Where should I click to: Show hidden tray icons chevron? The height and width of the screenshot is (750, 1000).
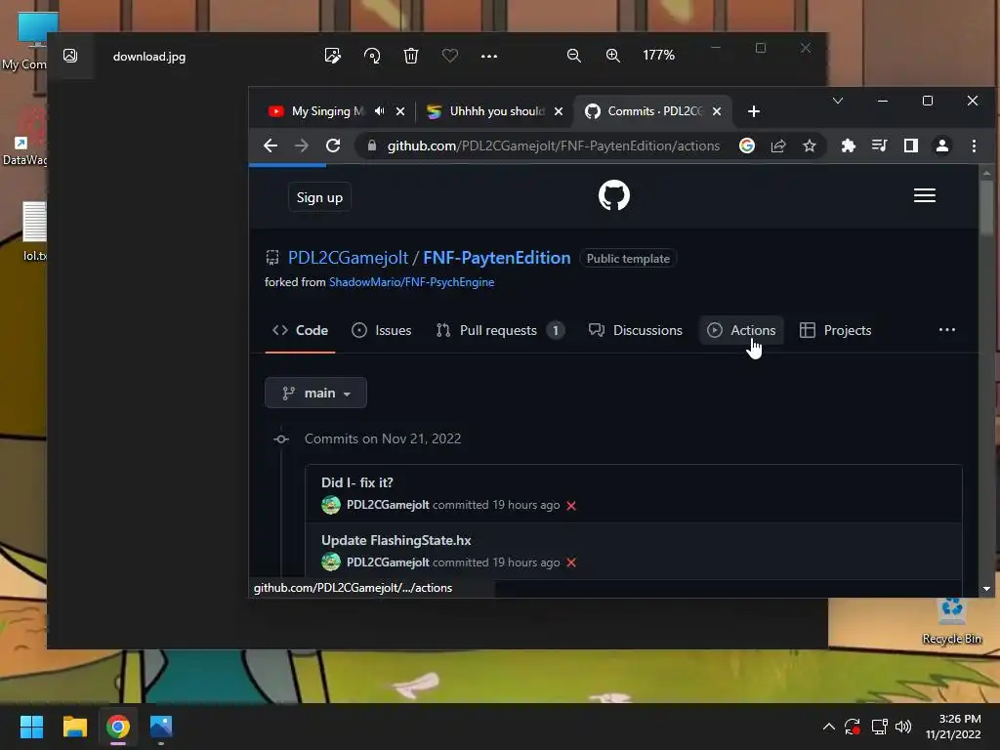(x=828, y=727)
